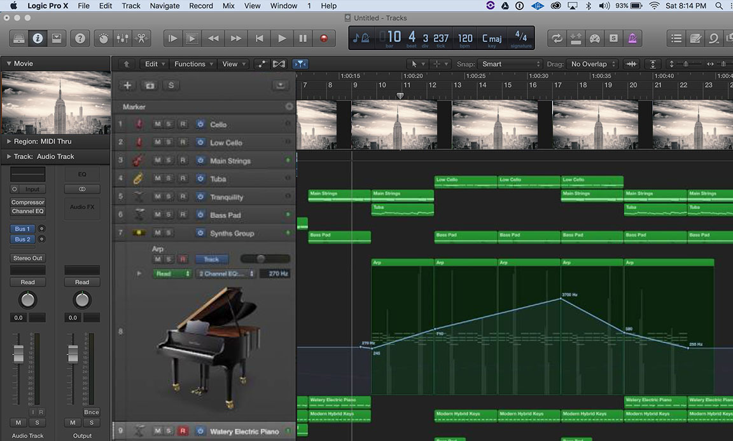Open List Editors icon
Screen dimensions: 733x441
(676, 38)
